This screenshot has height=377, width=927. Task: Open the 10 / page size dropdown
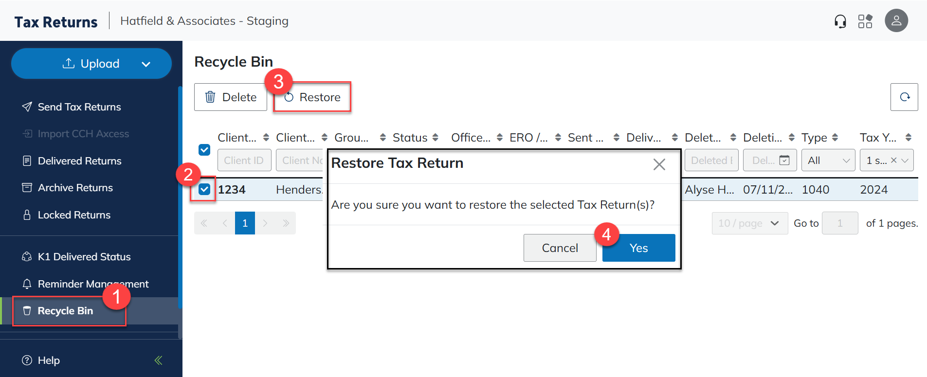[x=749, y=223]
